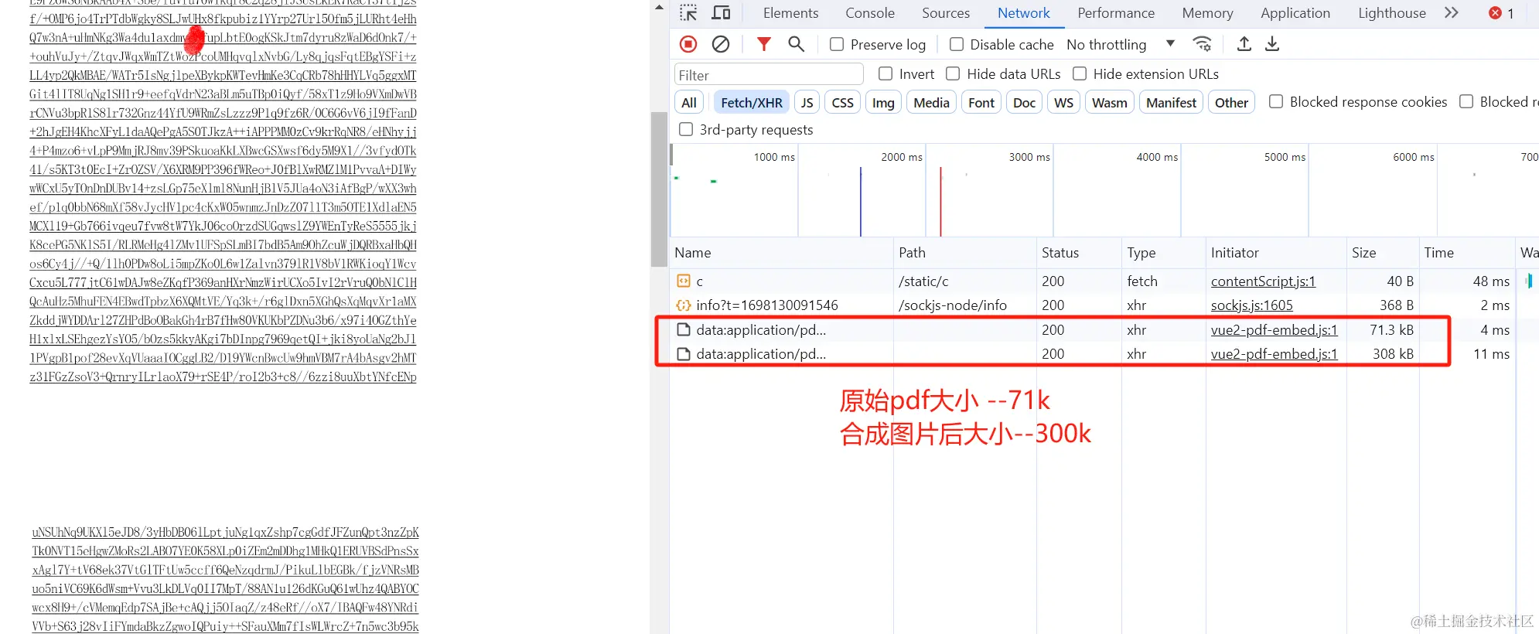Sort requests by Name column

click(781, 253)
